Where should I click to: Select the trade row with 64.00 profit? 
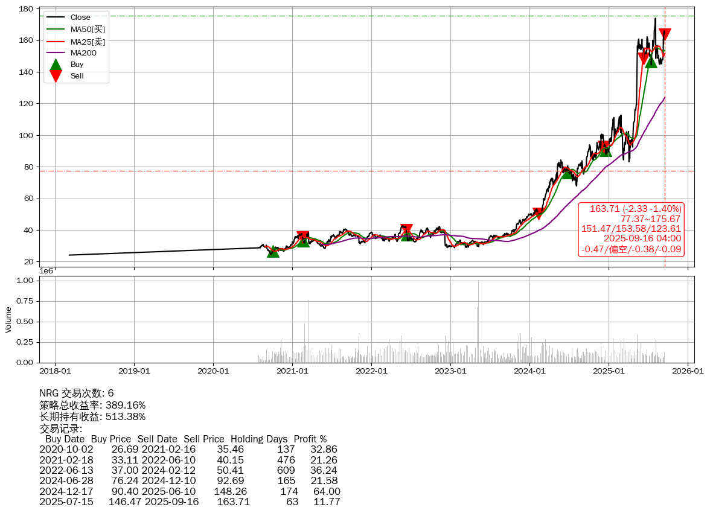click(190, 491)
